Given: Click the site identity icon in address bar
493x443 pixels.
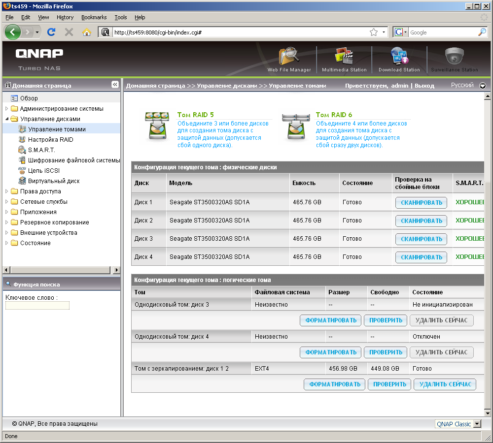Looking at the screenshot, I should click(x=106, y=32).
